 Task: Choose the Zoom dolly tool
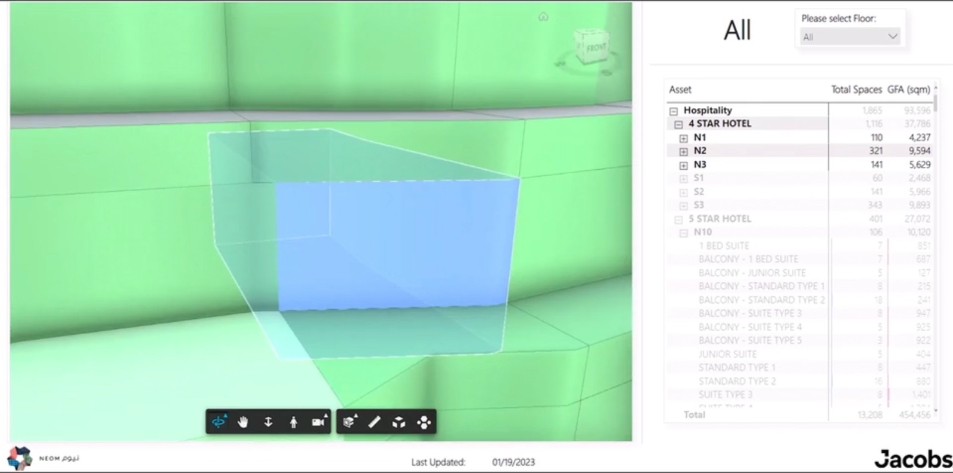(x=268, y=422)
